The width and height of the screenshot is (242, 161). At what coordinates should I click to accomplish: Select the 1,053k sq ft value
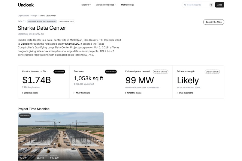[x=89, y=79]
